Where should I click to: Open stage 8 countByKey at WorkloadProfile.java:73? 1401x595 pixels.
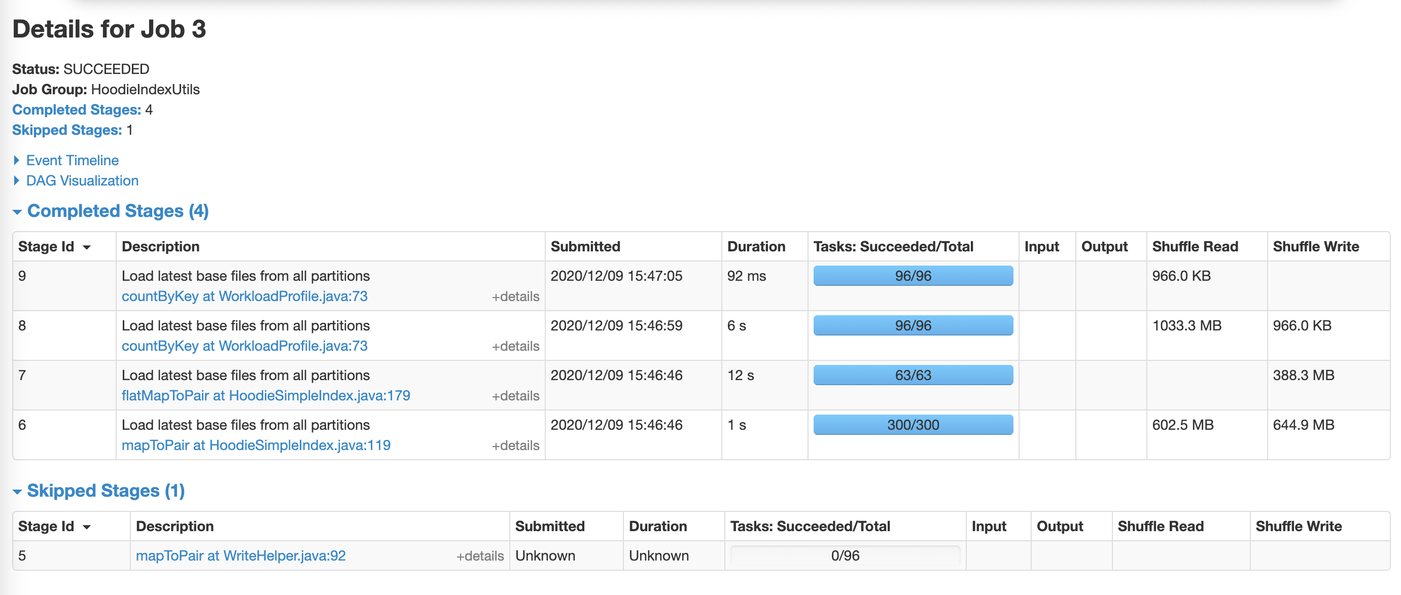(244, 346)
